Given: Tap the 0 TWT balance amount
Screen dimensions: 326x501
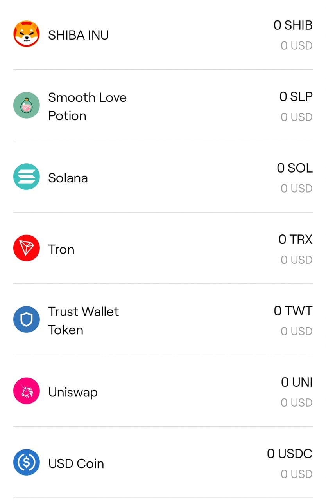Looking at the screenshot, I should 293,311.
